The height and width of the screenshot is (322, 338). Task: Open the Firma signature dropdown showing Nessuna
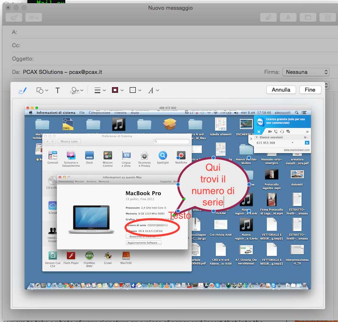pos(306,72)
